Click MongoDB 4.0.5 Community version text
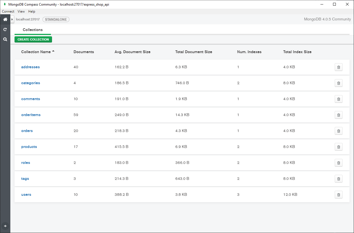 pos(327,19)
